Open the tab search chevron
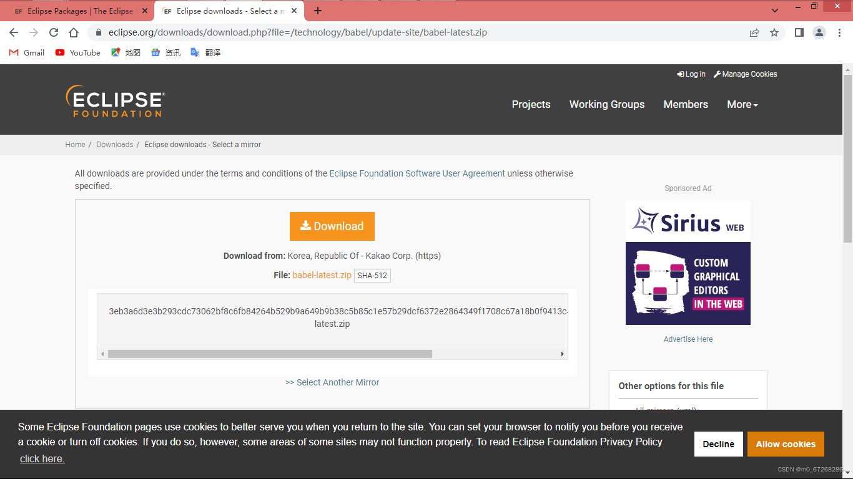 tap(775, 11)
